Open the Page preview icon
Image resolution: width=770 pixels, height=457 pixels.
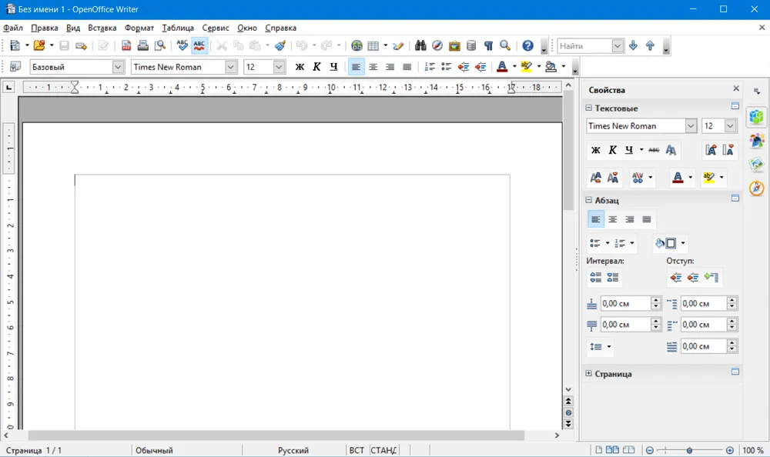[x=160, y=45]
